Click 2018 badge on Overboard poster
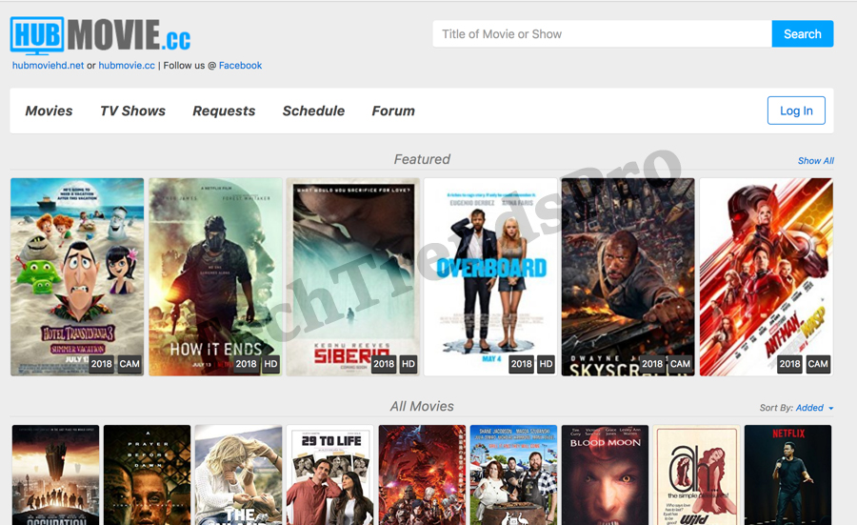 [x=522, y=364]
